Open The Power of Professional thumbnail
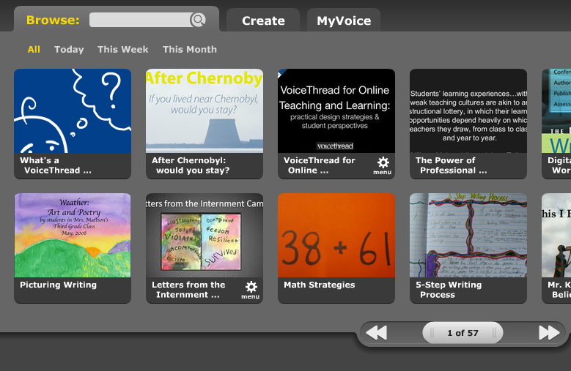 pos(468,110)
